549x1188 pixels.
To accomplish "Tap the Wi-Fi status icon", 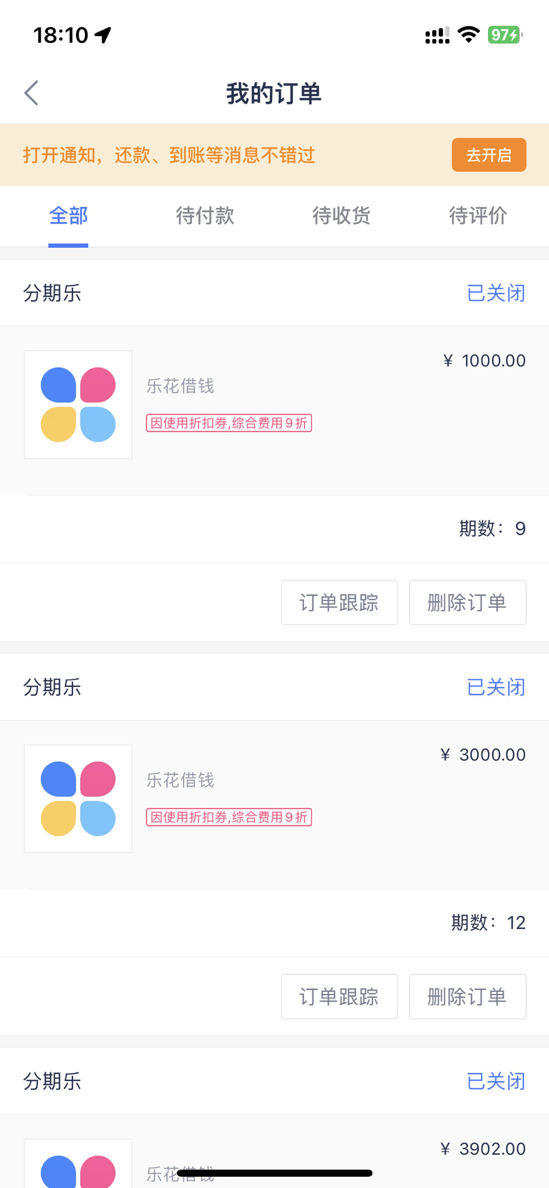I will [468, 35].
